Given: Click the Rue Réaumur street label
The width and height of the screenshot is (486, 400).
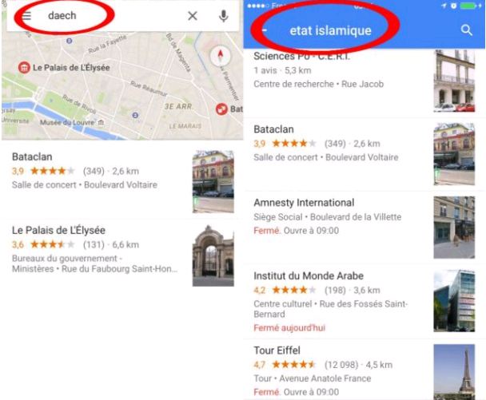Looking at the screenshot, I should click(x=149, y=89).
